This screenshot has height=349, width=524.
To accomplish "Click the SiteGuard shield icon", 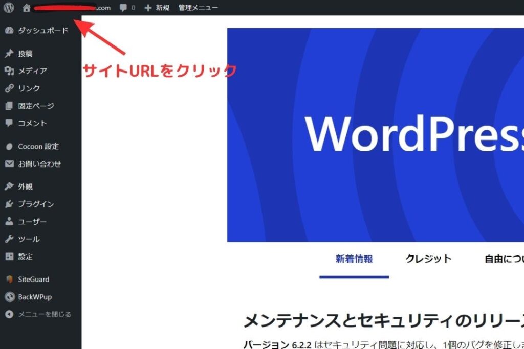I will tap(9, 280).
